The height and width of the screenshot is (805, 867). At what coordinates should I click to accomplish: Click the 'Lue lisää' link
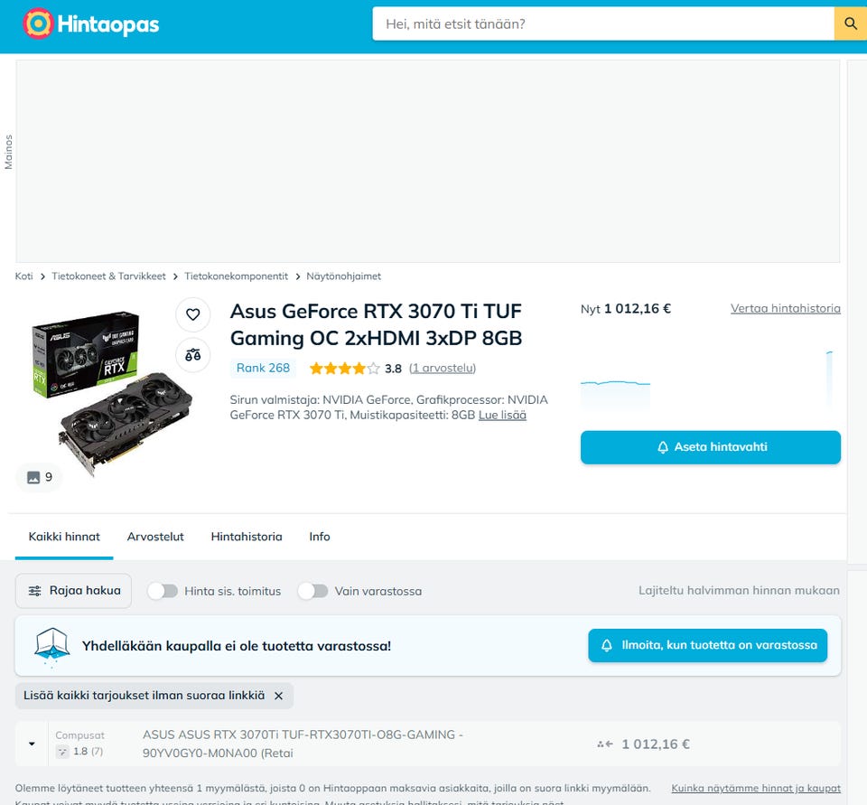(x=502, y=415)
